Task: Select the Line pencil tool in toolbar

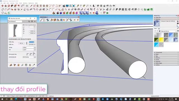Action: coord(31,6)
